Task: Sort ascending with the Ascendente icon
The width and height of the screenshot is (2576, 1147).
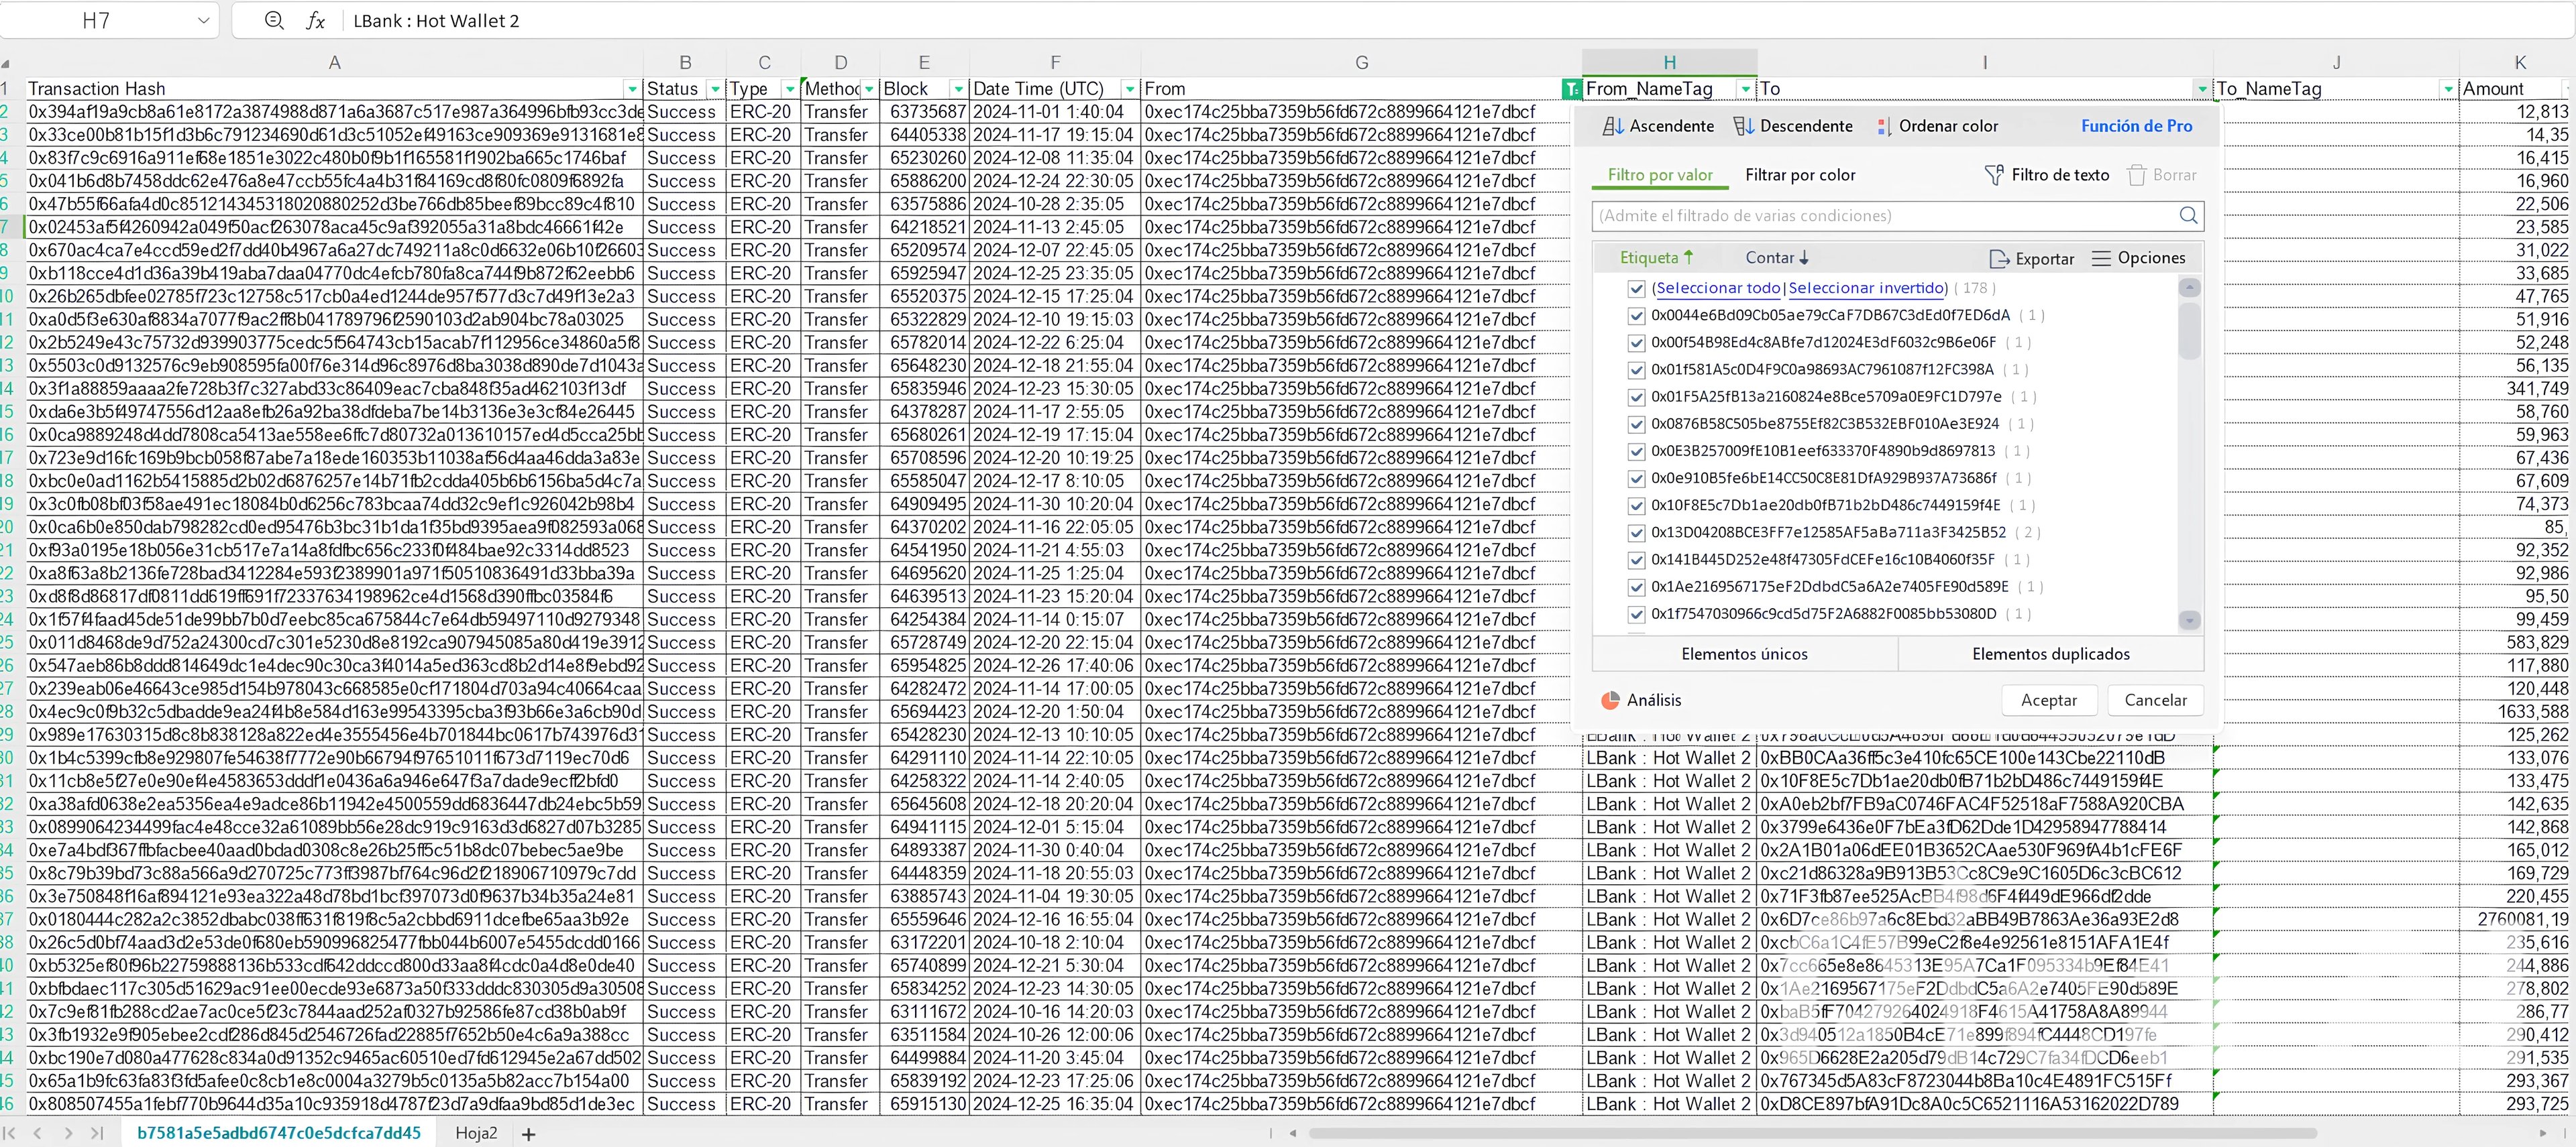Action: pyautogui.click(x=1612, y=126)
